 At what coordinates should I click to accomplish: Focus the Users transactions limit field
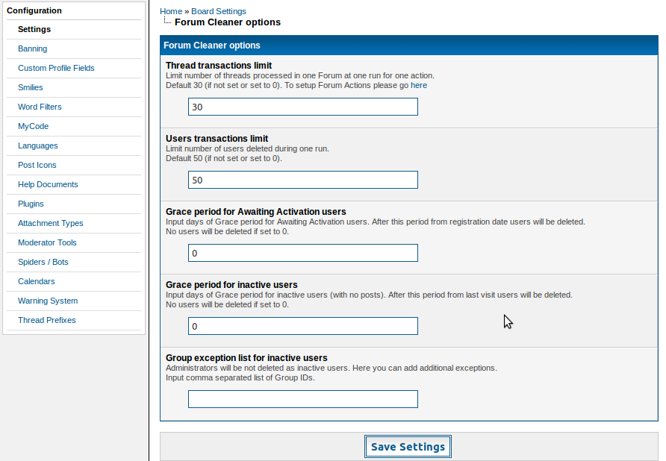[x=302, y=180]
